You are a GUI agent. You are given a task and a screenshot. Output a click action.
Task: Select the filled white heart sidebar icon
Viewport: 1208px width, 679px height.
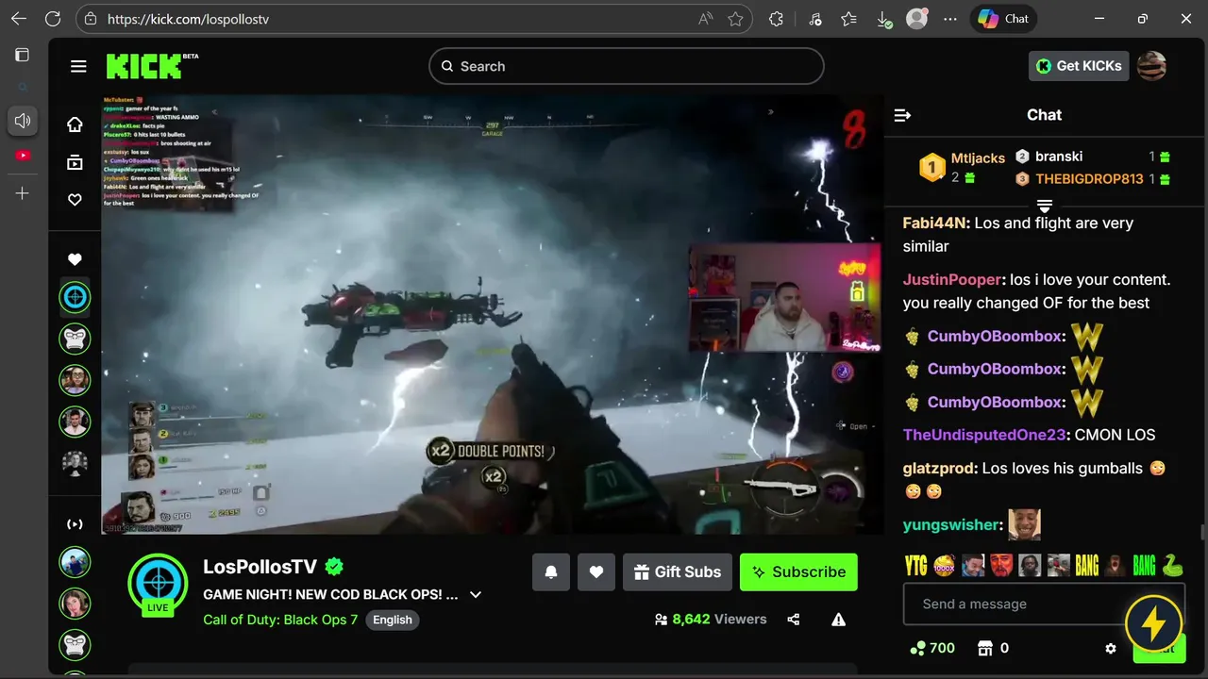tap(75, 259)
